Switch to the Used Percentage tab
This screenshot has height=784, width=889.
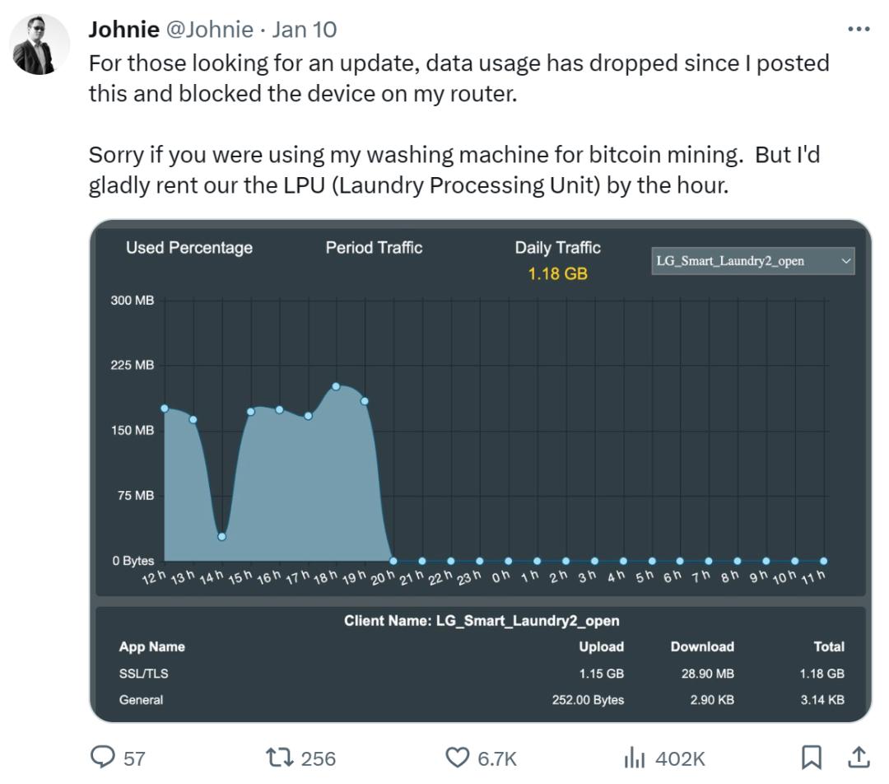(x=189, y=248)
